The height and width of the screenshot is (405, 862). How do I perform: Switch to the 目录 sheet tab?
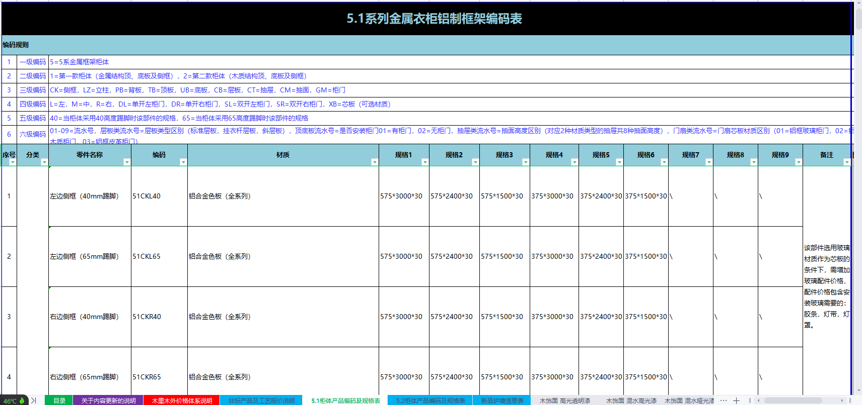(59, 400)
